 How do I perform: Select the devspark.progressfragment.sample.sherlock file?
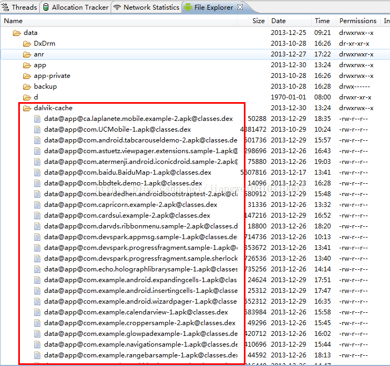tap(141, 259)
